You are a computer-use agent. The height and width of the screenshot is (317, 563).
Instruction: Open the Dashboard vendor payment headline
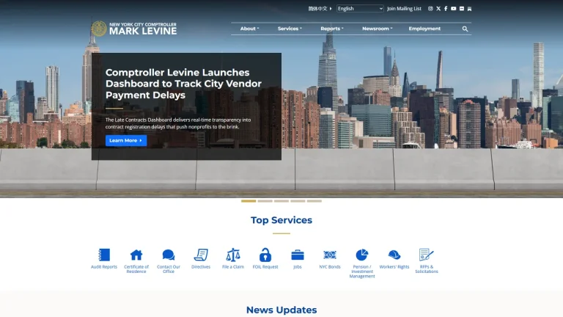pyautogui.click(x=183, y=84)
